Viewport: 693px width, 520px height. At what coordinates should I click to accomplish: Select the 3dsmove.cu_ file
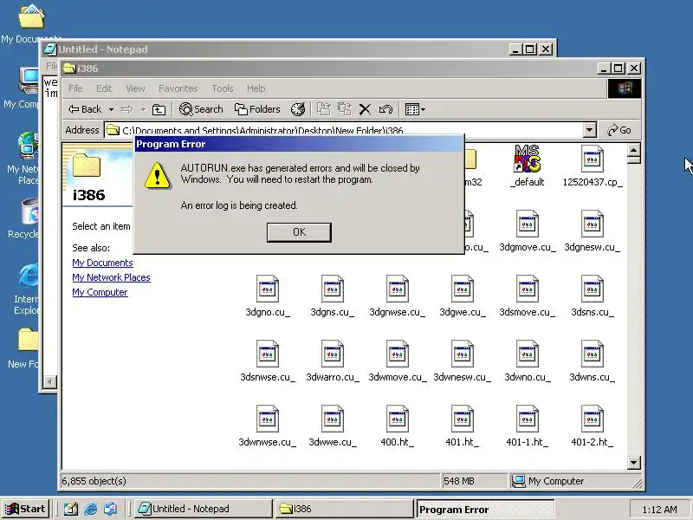click(x=527, y=296)
